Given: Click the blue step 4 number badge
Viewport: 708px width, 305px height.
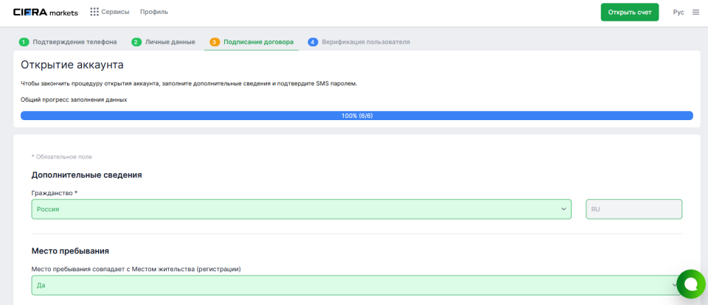Looking at the screenshot, I should pos(313,42).
